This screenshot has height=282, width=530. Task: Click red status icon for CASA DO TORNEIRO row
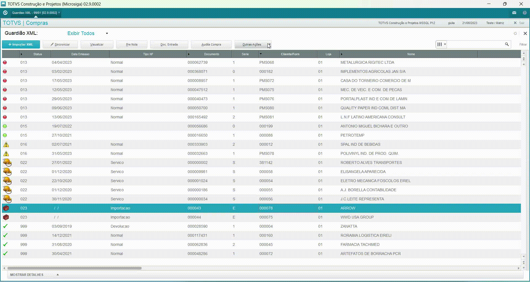5,81
